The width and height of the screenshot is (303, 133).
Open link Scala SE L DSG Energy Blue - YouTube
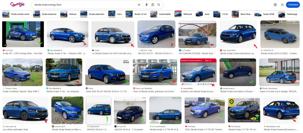(x=23, y=53)
